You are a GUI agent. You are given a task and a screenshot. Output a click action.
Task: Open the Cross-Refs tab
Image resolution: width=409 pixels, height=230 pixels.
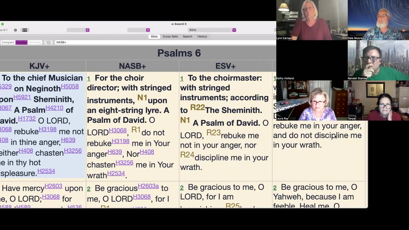click(x=170, y=36)
